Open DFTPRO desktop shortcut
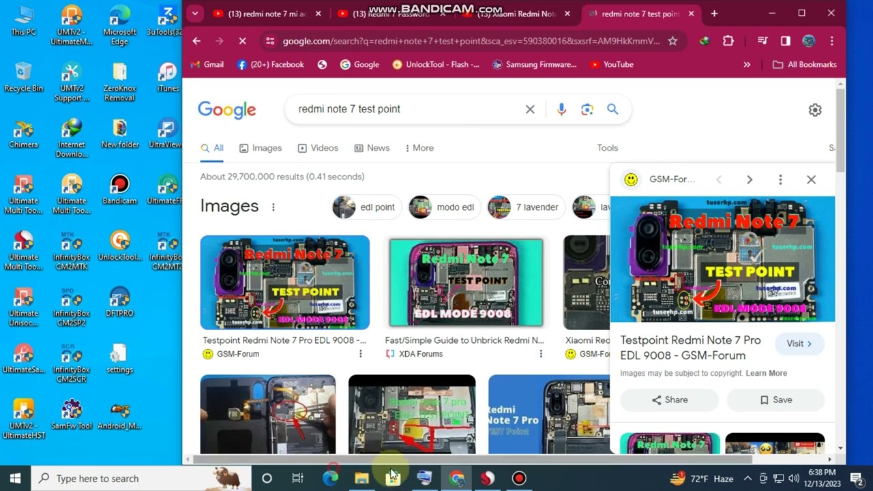This screenshot has height=491, width=873. coord(119,302)
